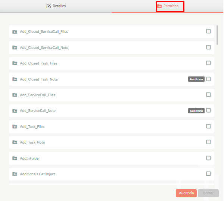Click the Add_Closed_Task_Files key-folder icon
This screenshot has width=224, height=201.
click(x=15, y=63)
